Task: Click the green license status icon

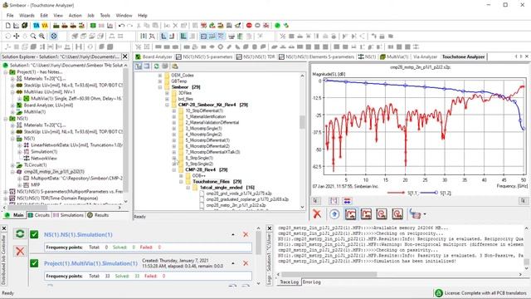Action: 439,293
